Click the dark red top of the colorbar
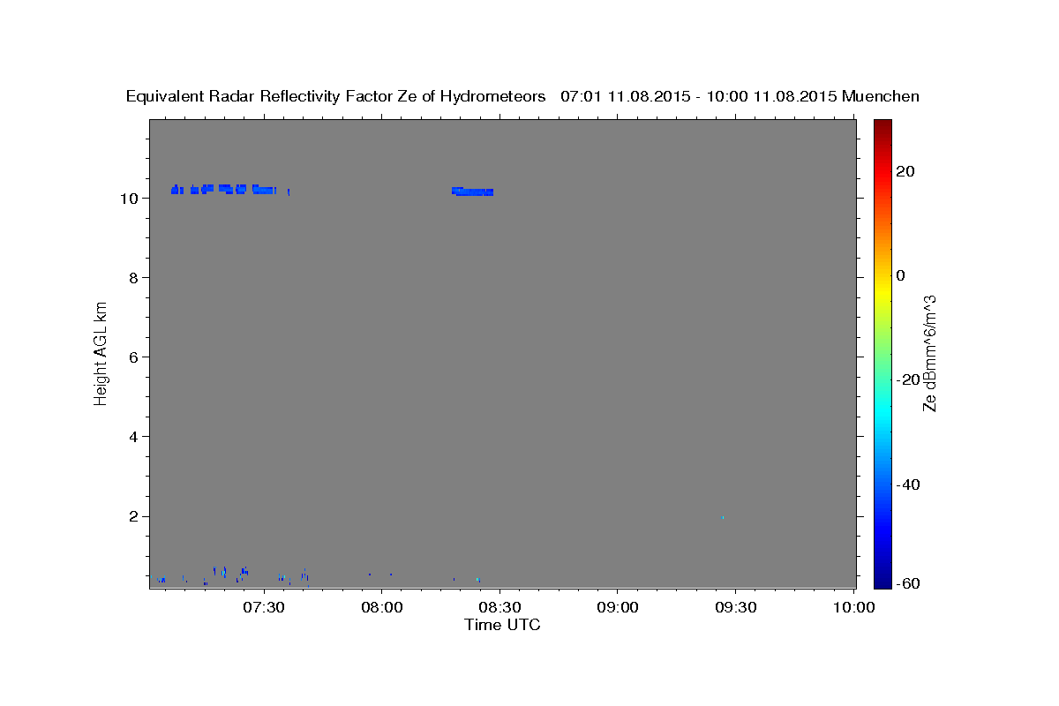Image resolution: width=1059 pixels, height=706 pixels. point(882,128)
